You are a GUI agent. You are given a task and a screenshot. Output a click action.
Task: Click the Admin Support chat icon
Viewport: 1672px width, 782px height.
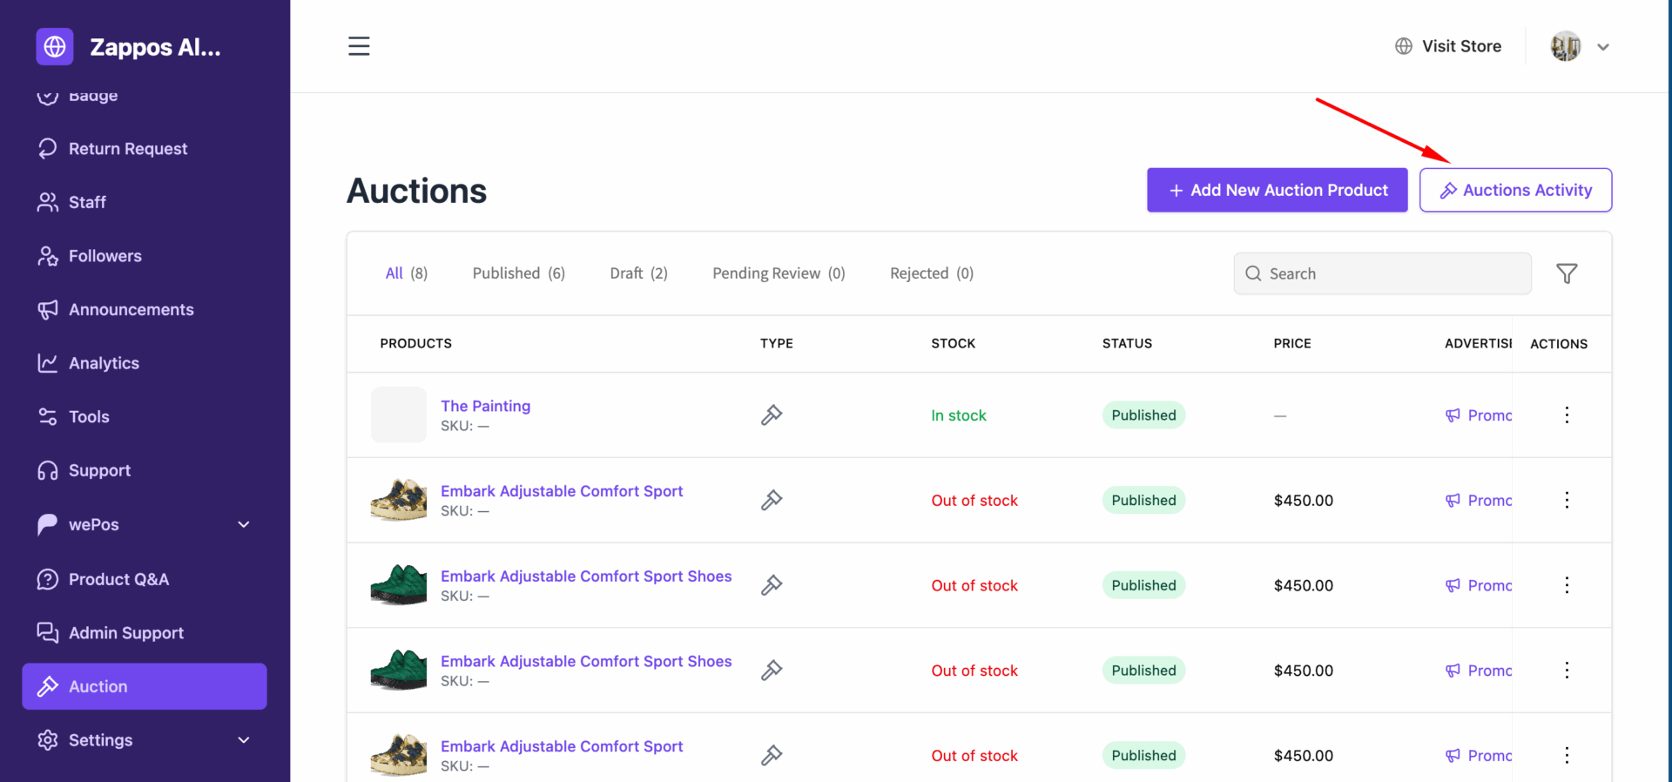point(48,632)
